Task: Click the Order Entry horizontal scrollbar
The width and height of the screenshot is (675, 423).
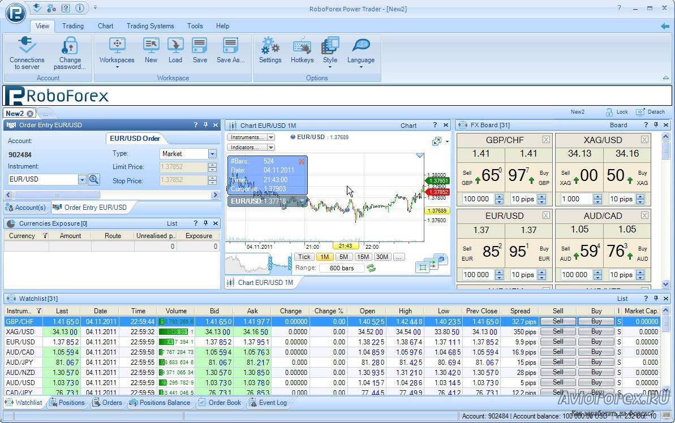Action: [x=111, y=195]
